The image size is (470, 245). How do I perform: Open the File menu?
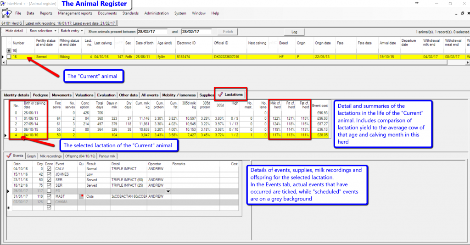tap(18, 13)
